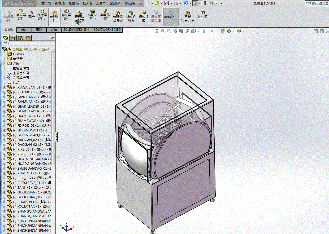
Task: Open Linear Component Pattern tool
Action: click(x=42, y=15)
